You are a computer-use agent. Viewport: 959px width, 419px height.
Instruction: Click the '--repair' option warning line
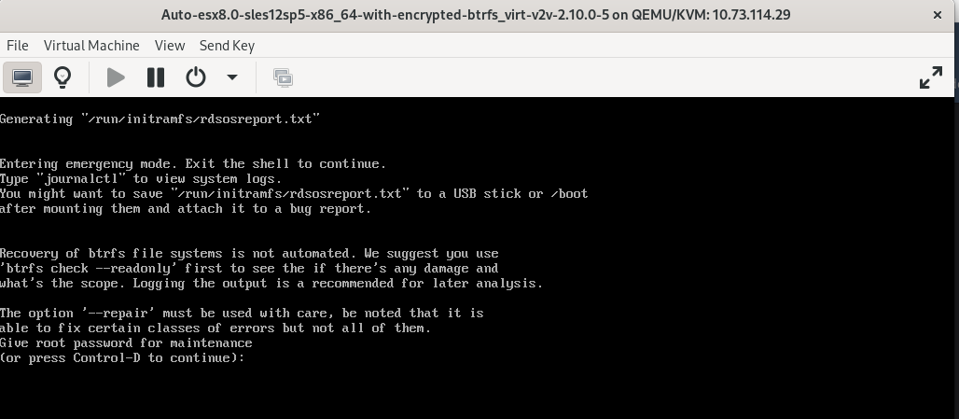[242, 314]
